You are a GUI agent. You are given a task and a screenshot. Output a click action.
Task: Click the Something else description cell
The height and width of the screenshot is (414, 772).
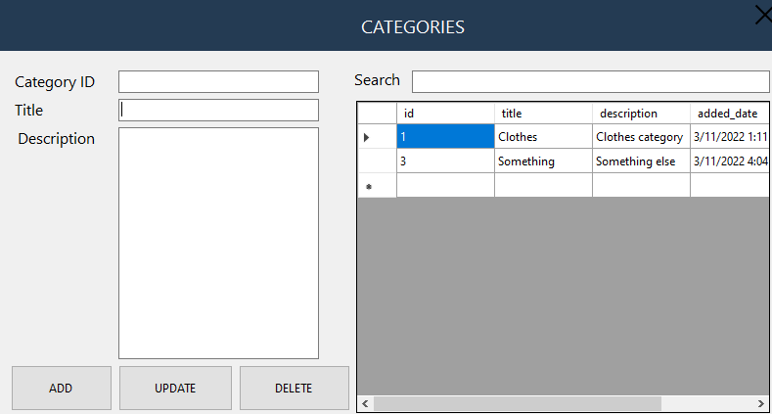[x=641, y=161]
